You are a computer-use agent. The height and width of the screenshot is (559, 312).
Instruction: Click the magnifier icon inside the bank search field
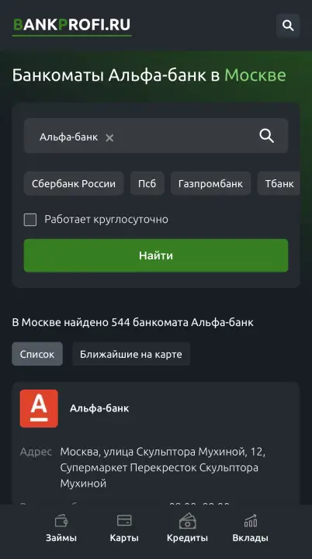point(267,136)
